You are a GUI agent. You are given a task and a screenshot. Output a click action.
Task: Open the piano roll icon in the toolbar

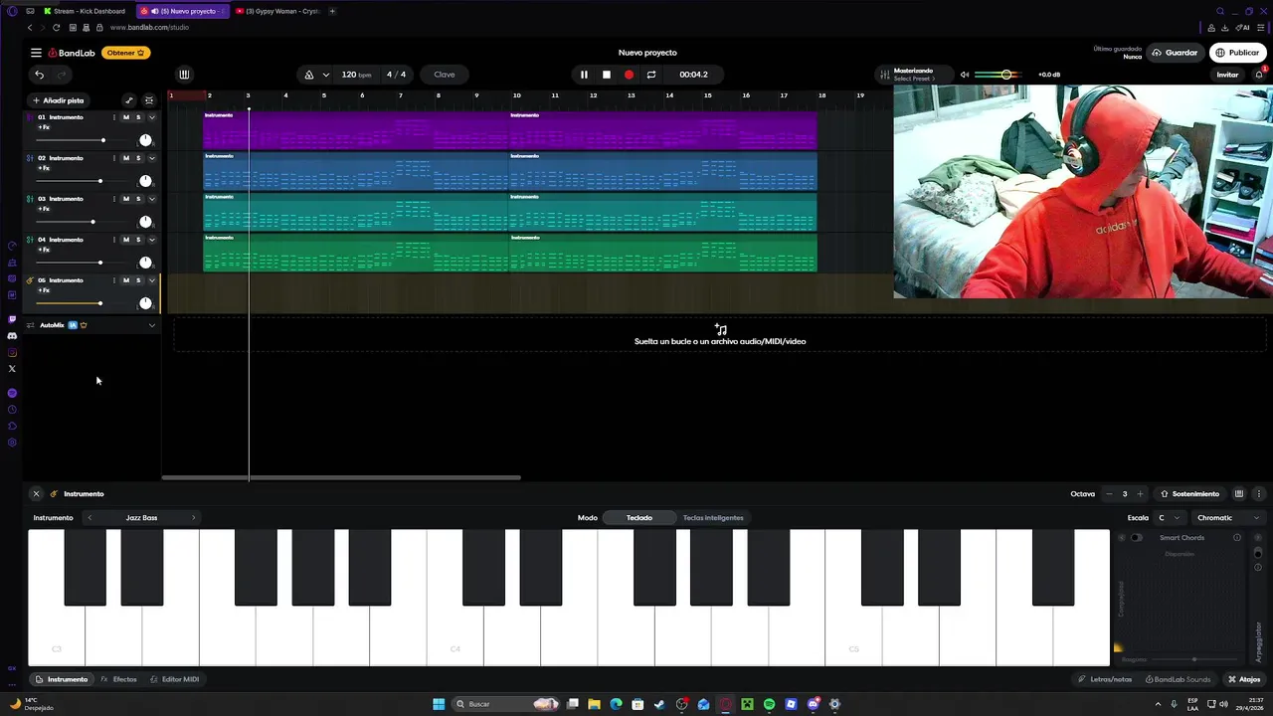point(184,75)
